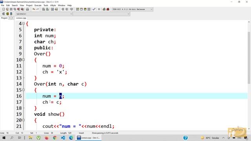The width and height of the screenshot is (251, 141).
Task: Click the Insert mode indicator in status bar
Action: 81,133
